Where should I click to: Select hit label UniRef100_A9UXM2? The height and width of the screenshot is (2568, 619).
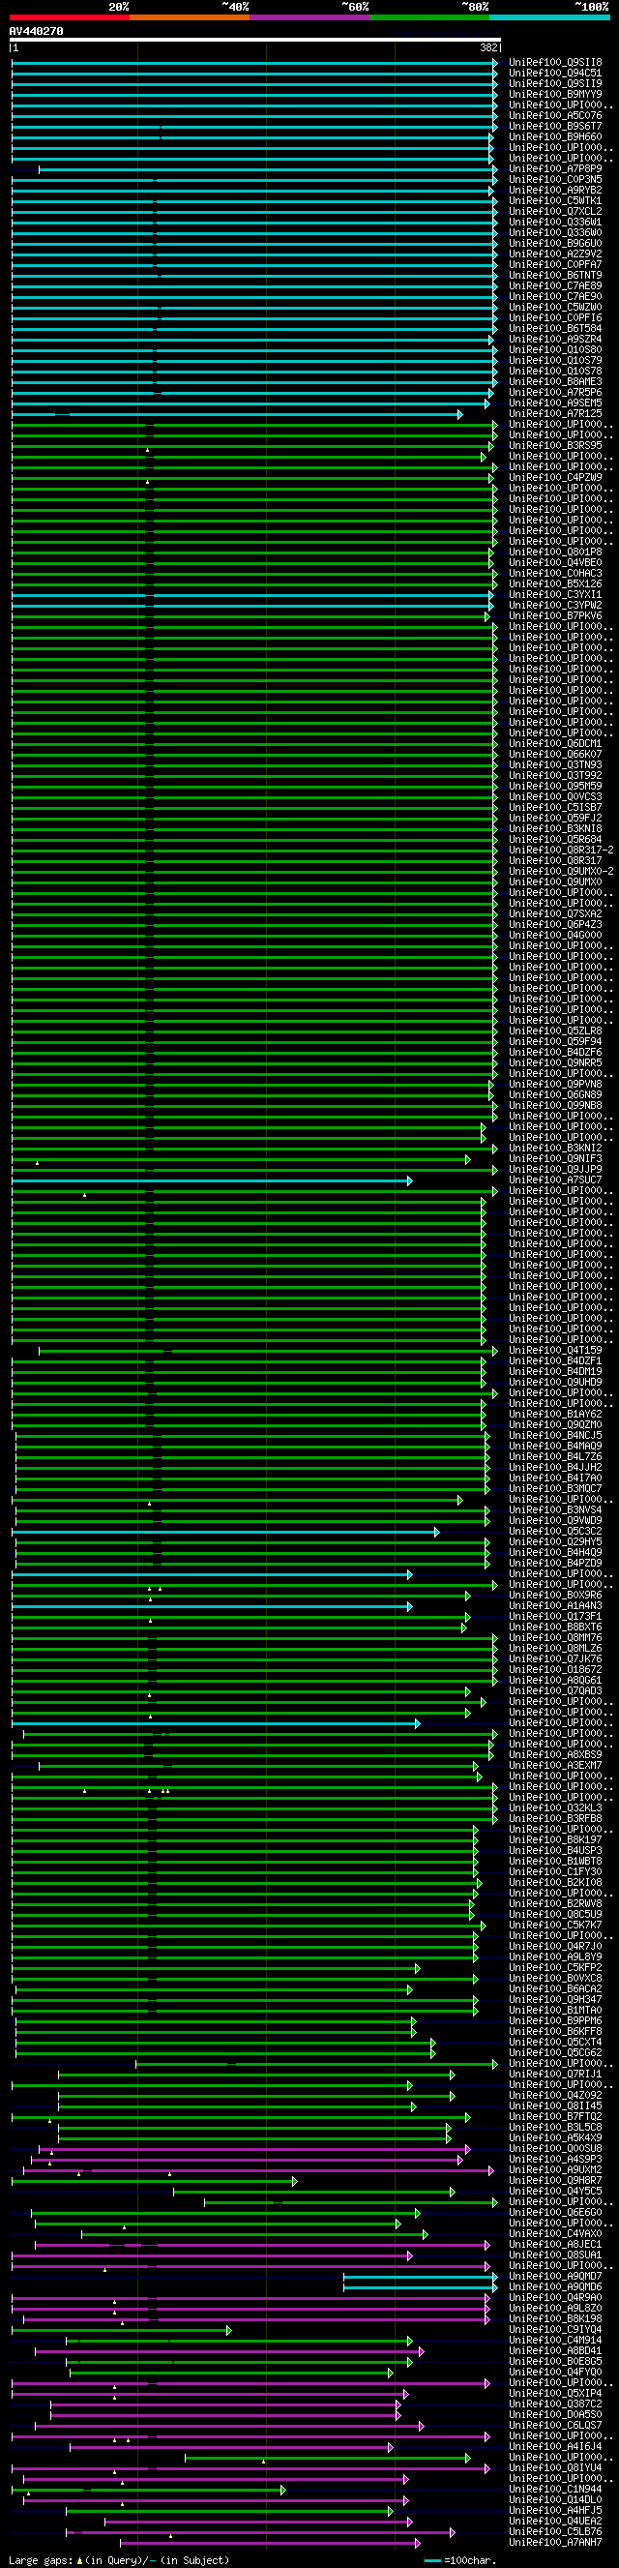point(555,2169)
